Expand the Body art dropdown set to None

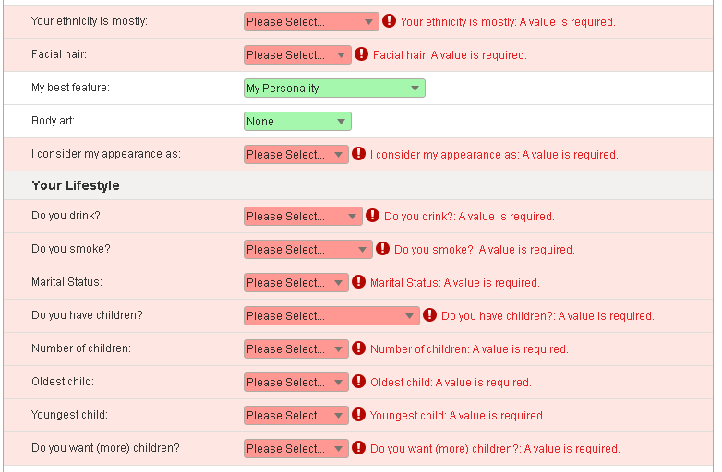click(x=297, y=121)
